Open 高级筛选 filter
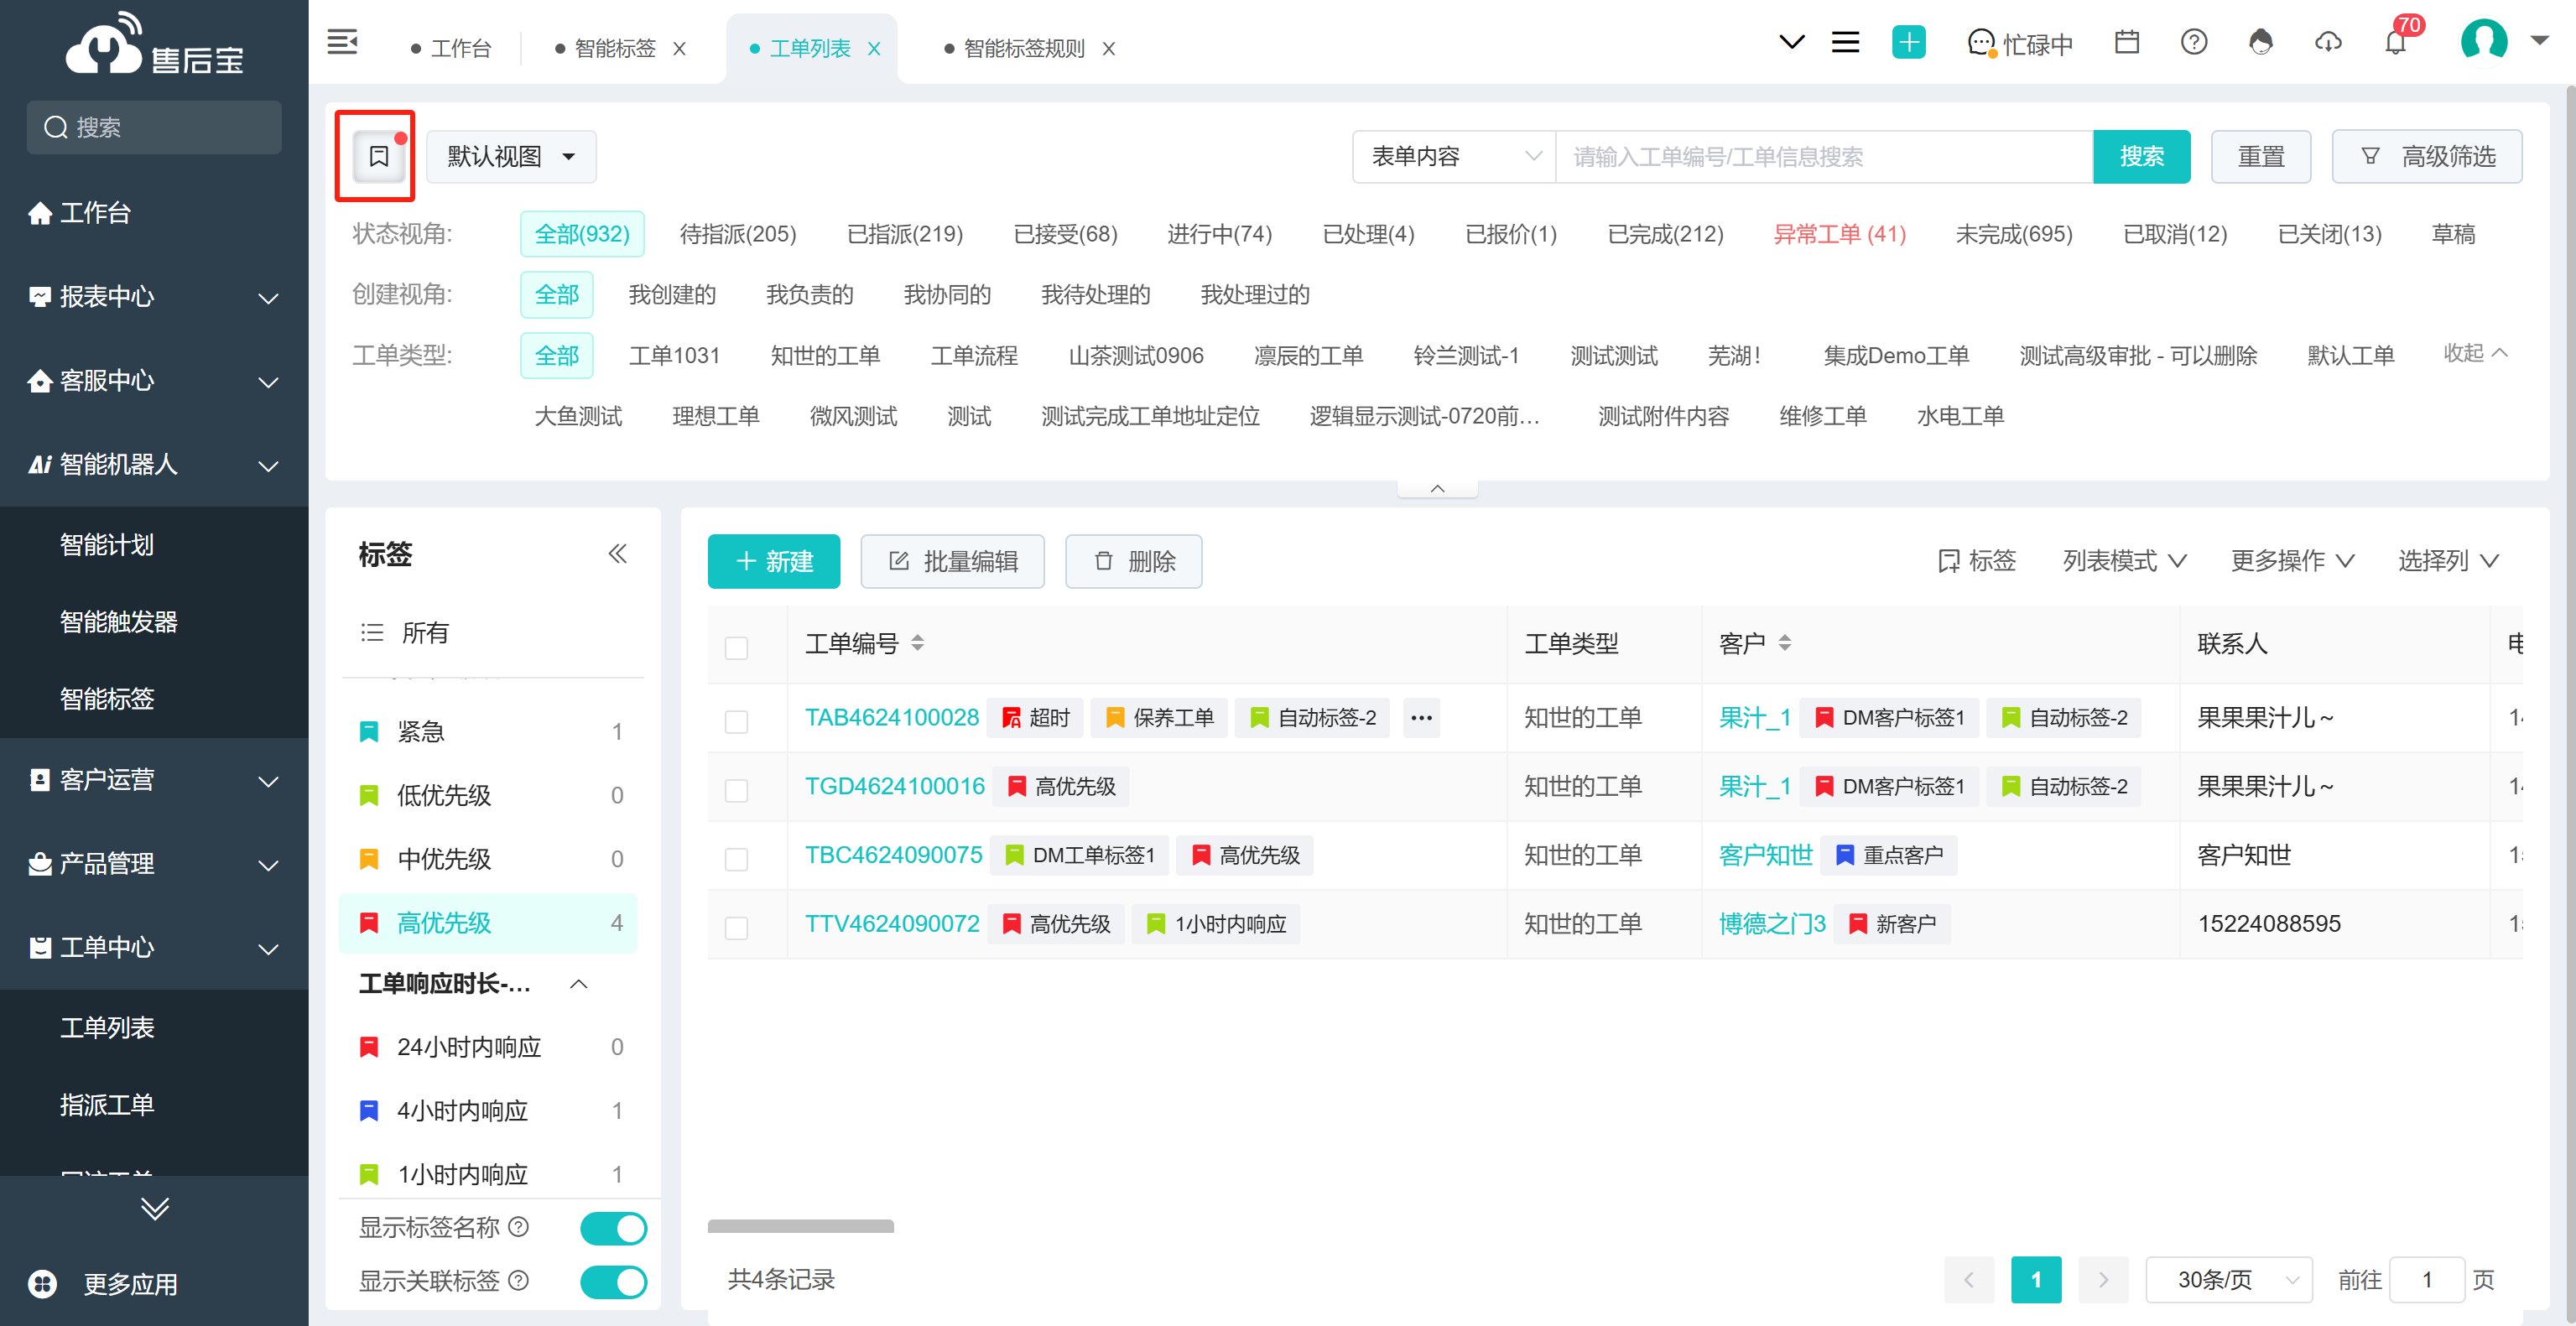2576x1326 pixels. pos(2427,157)
